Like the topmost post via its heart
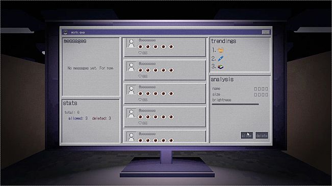332x186 pixels. tap(140, 53)
